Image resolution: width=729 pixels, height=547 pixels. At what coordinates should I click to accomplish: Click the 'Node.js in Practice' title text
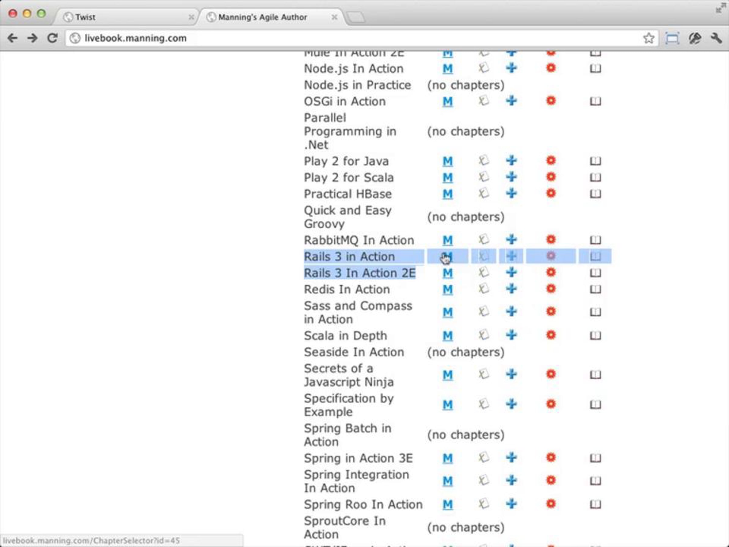tap(357, 85)
